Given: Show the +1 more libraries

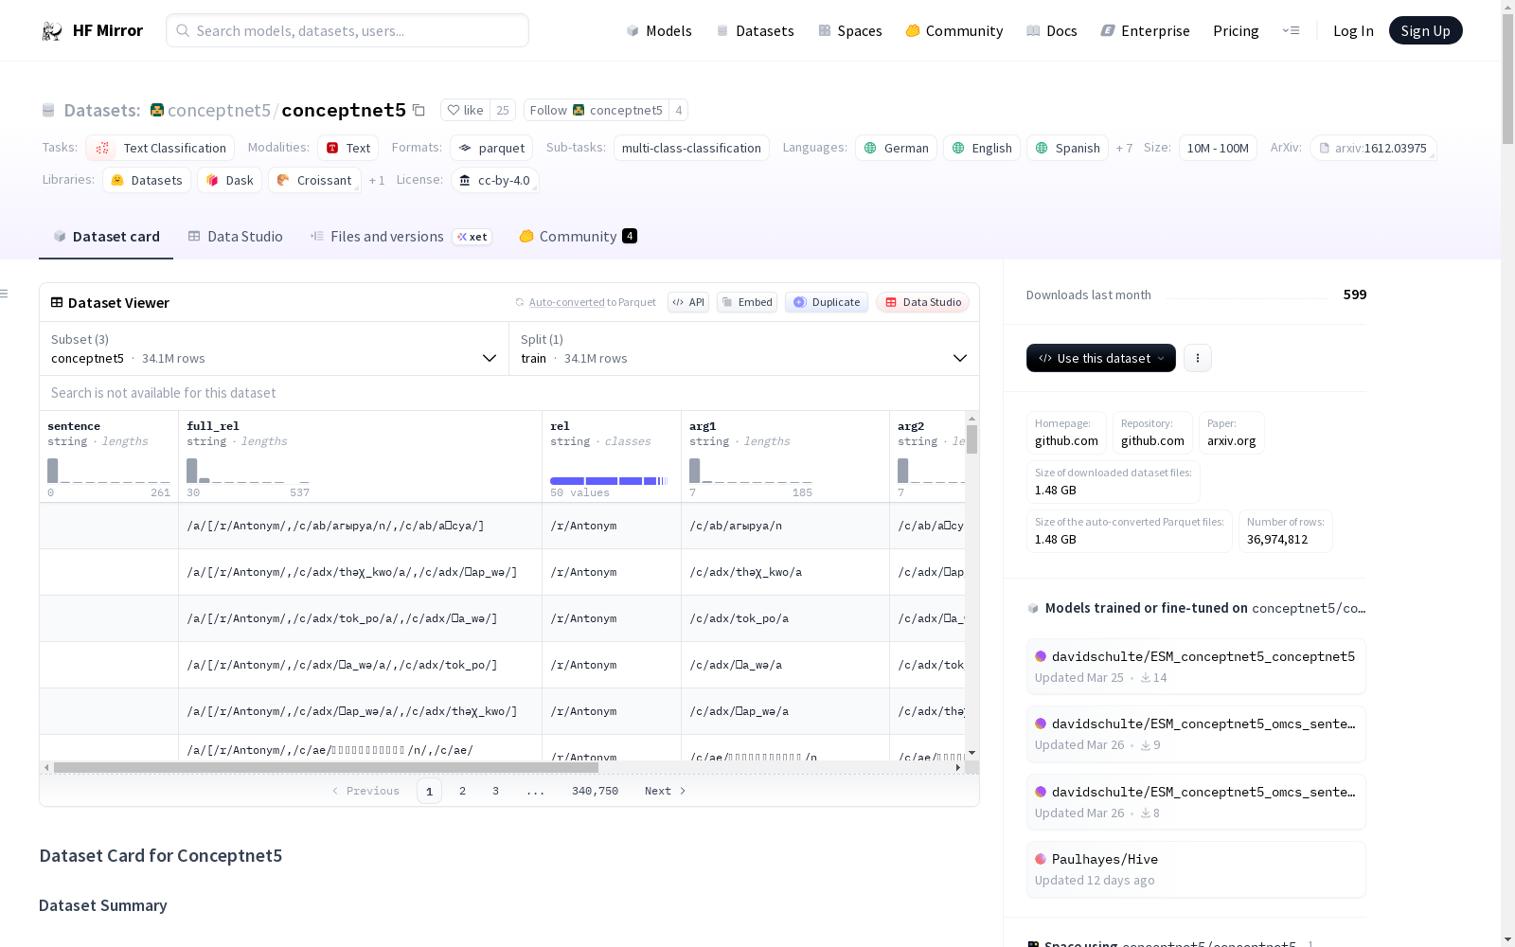Looking at the screenshot, I should click(377, 180).
